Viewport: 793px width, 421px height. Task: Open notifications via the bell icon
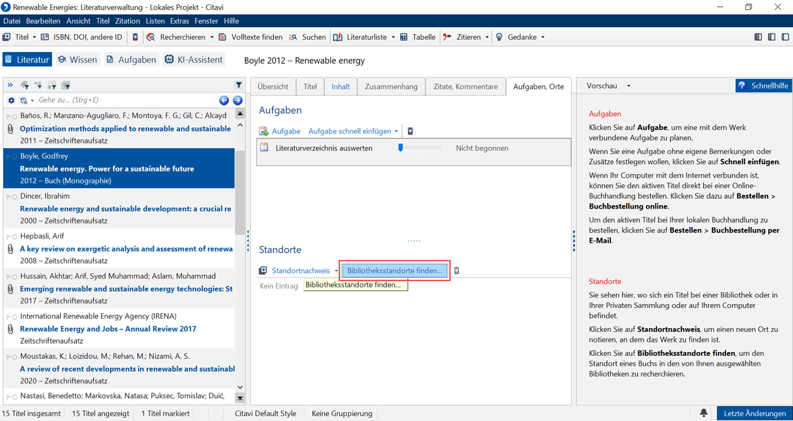[x=704, y=413]
